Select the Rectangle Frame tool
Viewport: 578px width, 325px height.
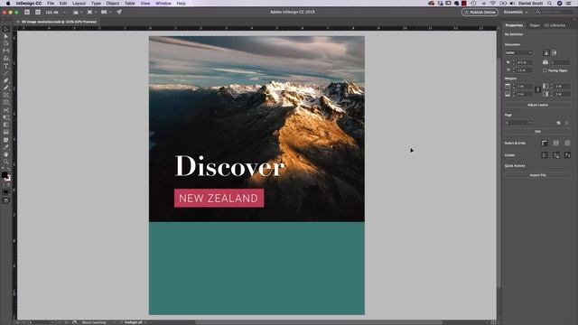coord(6,95)
